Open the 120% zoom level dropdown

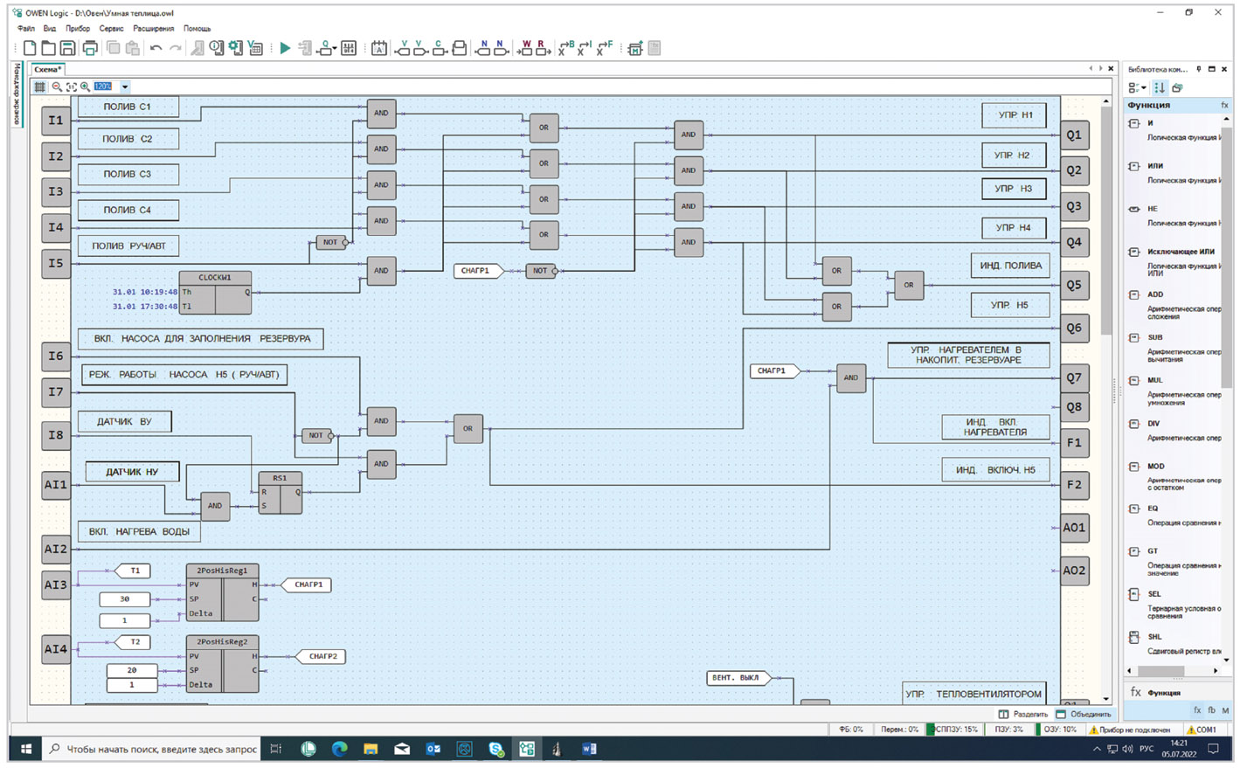125,86
